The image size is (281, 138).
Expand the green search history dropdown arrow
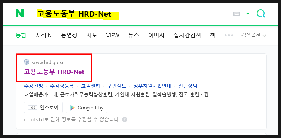pos(248,13)
